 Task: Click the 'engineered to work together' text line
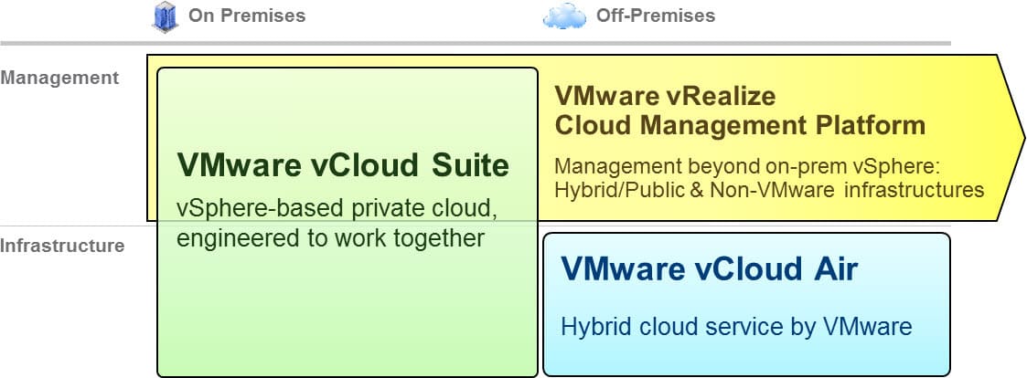coord(329,239)
